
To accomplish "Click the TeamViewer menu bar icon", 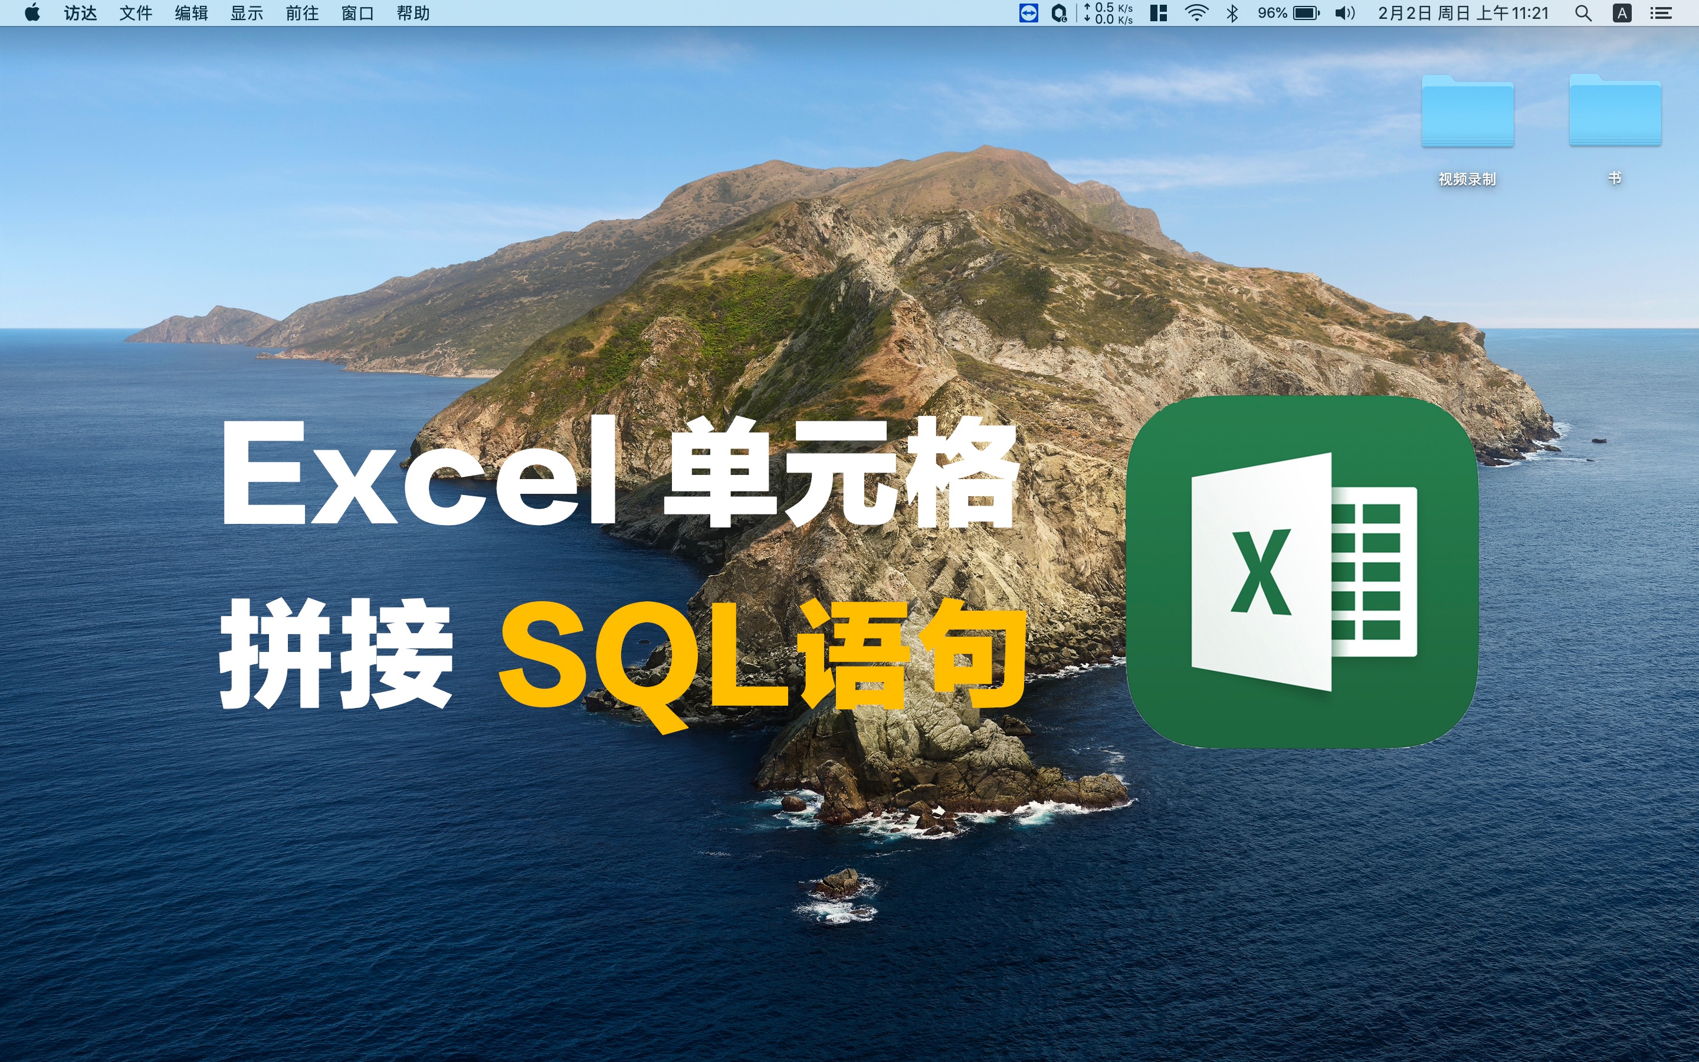I will click(x=1028, y=12).
